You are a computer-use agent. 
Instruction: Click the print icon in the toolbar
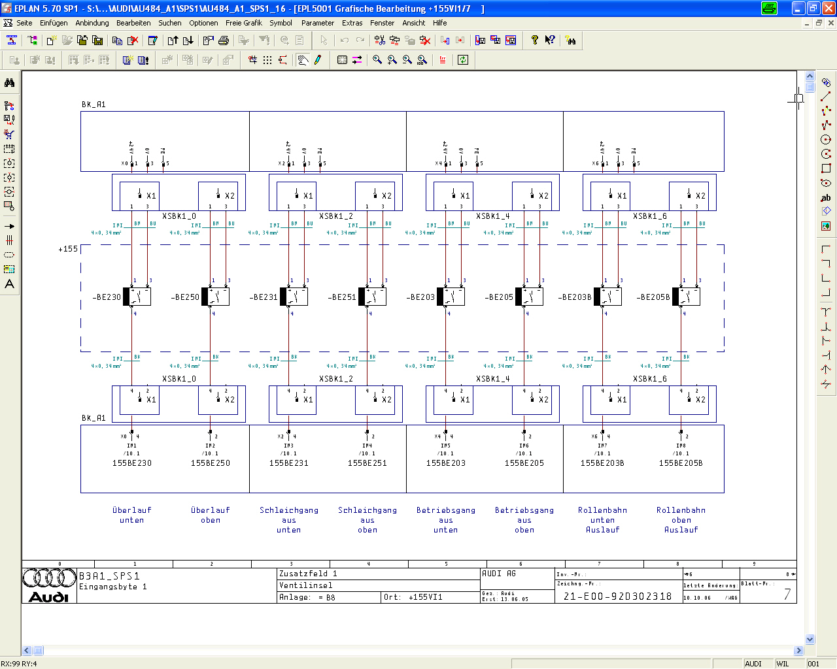224,41
